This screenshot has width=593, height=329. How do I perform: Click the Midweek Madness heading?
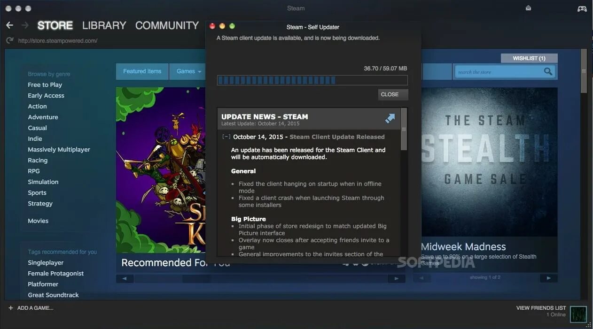(x=463, y=247)
